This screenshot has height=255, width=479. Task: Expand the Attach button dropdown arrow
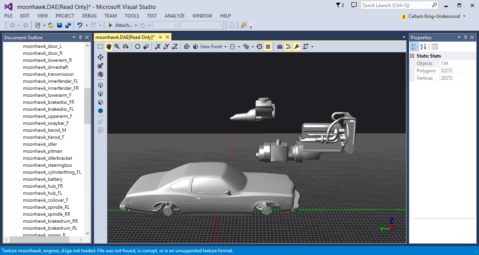pyautogui.click(x=136, y=25)
